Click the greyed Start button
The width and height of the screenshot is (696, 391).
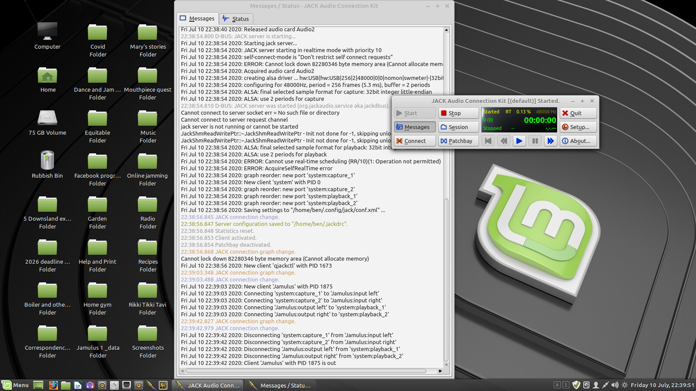(x=415, y=113)
